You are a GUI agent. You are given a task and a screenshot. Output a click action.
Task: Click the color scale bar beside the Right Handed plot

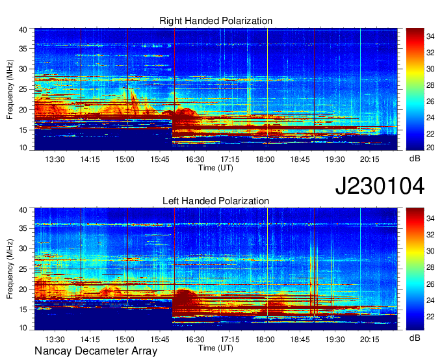pyautogui.click(x=415, y=89)
